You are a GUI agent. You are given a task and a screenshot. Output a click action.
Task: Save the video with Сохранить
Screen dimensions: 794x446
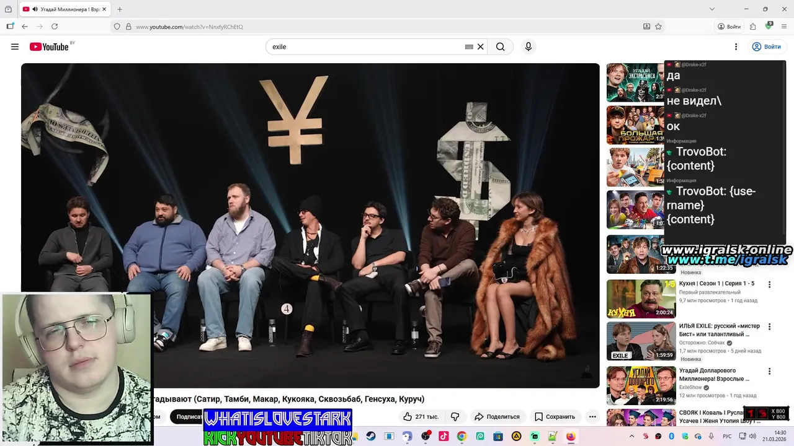pos(555,417)
